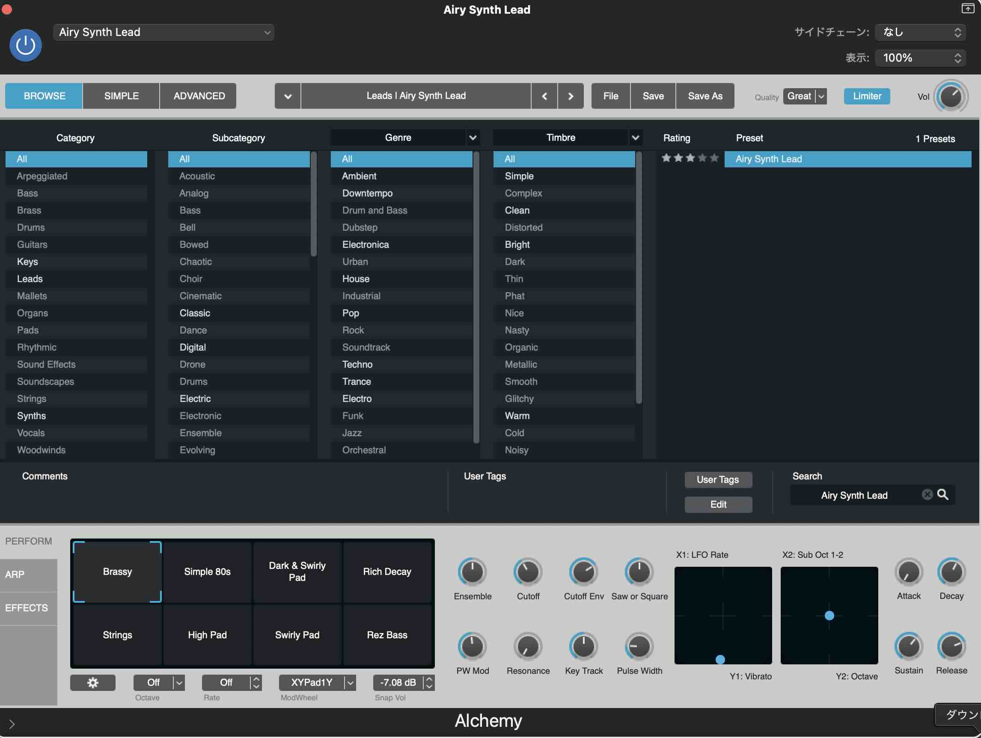Open the Genre column dropdown
The width and height of the screenshot is (981, 738).
point(473,138)
